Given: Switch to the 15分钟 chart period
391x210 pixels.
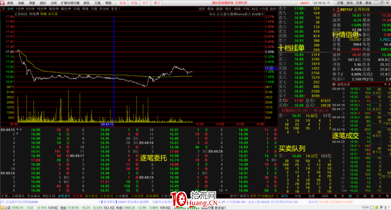Looking at the screenshot, I should click(42, 9).
